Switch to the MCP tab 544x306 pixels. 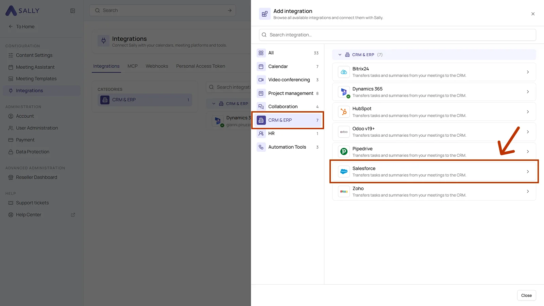coord(133,66)
